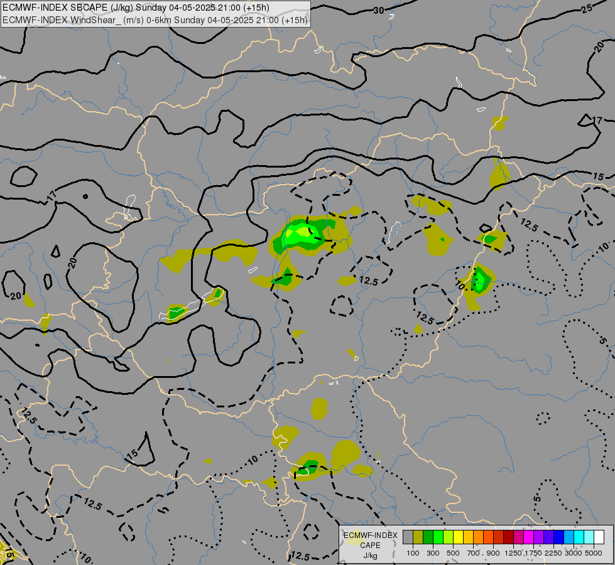615x565 pixels.
Task: Click the J/kg unit in the legend
Action: pos(370,556)
